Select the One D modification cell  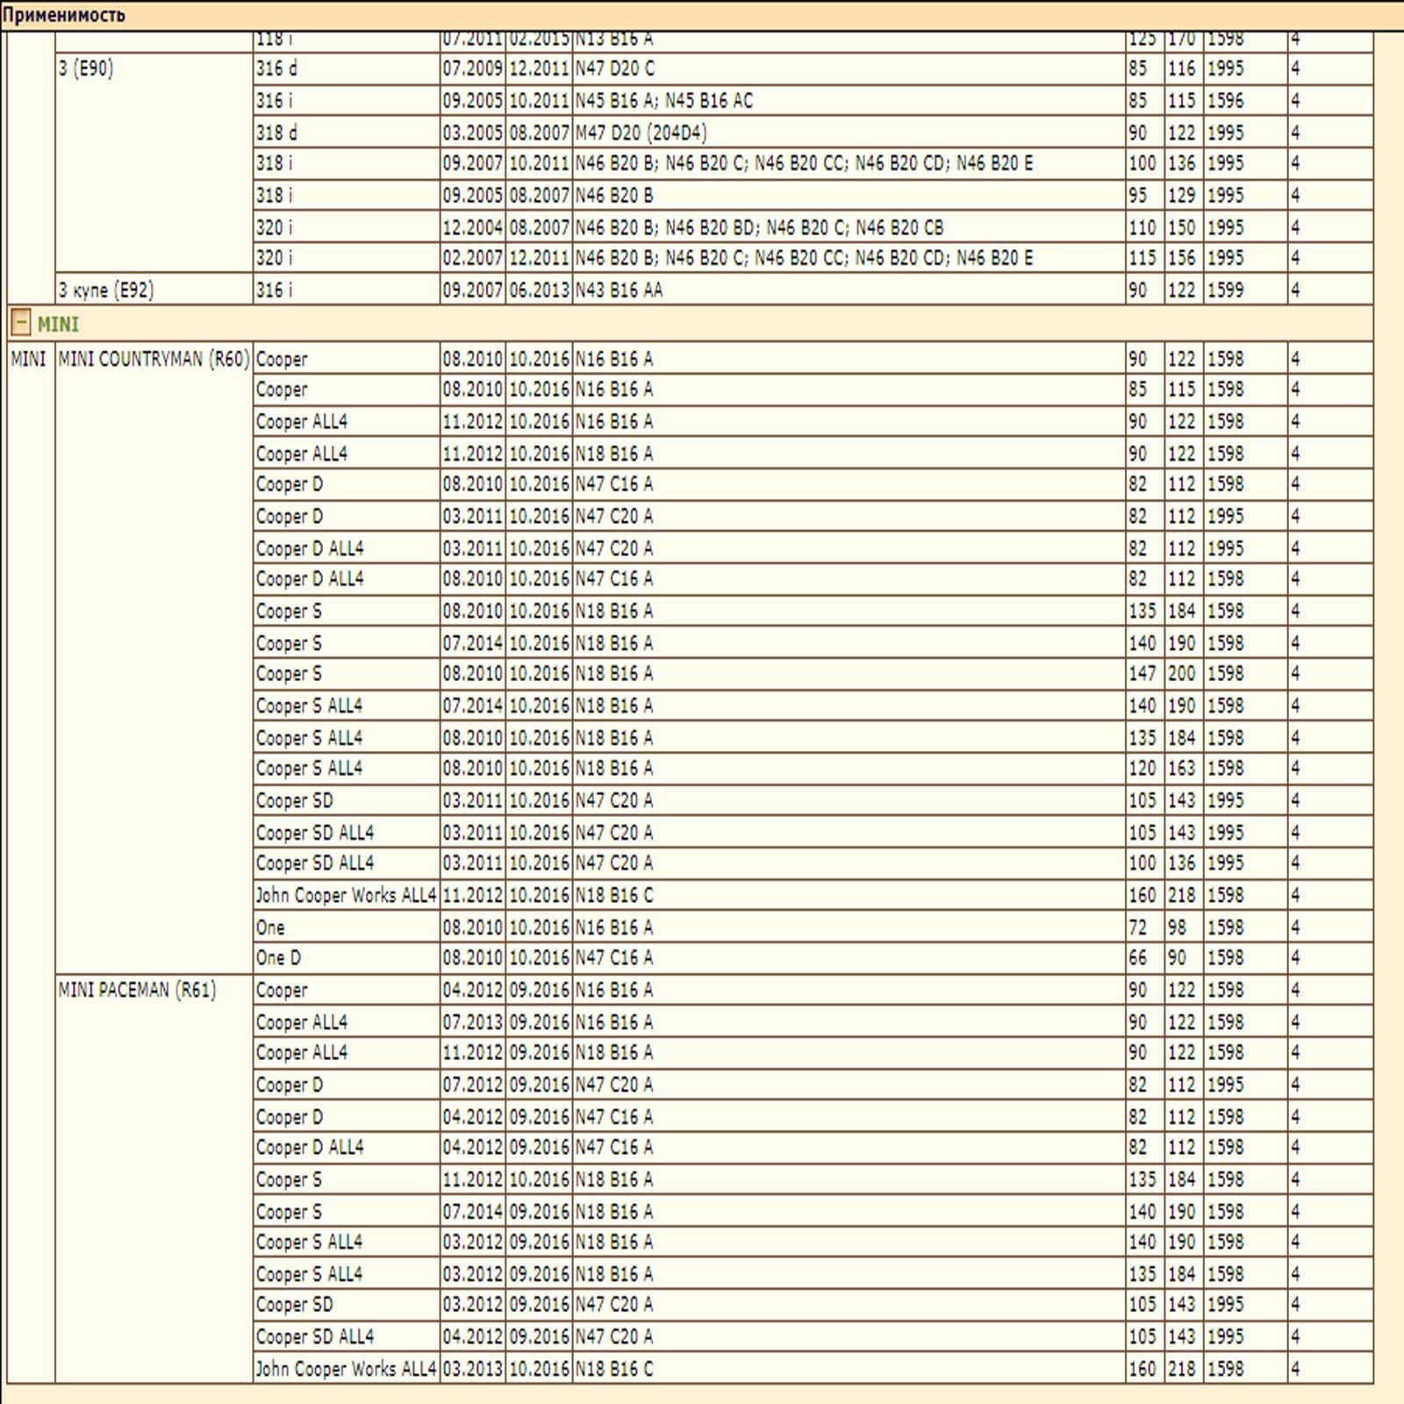click(x=279, y=958)
